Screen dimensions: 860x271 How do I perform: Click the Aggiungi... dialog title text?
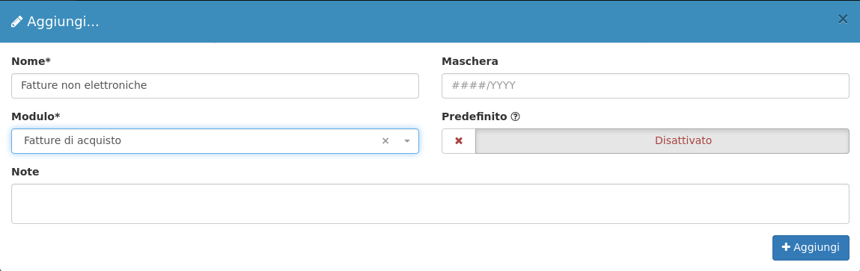pyautogui.click(x=63, y=22)
